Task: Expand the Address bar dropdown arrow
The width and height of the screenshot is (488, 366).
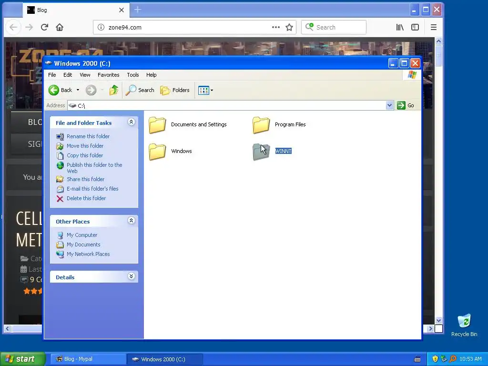Action: [x=389, y=105]
